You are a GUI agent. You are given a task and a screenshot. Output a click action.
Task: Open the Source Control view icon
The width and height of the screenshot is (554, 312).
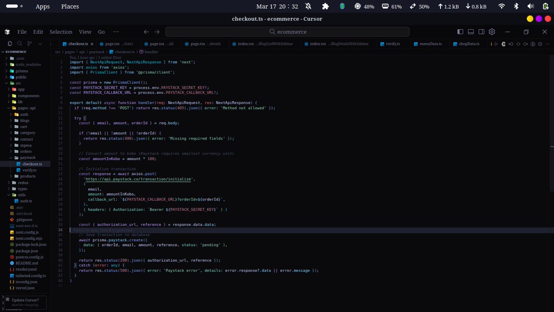coord(30,44)
